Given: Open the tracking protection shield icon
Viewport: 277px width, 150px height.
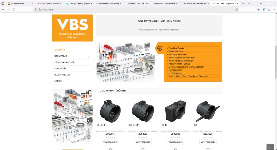Looking at the screenshot, I should tap(35, 10).
